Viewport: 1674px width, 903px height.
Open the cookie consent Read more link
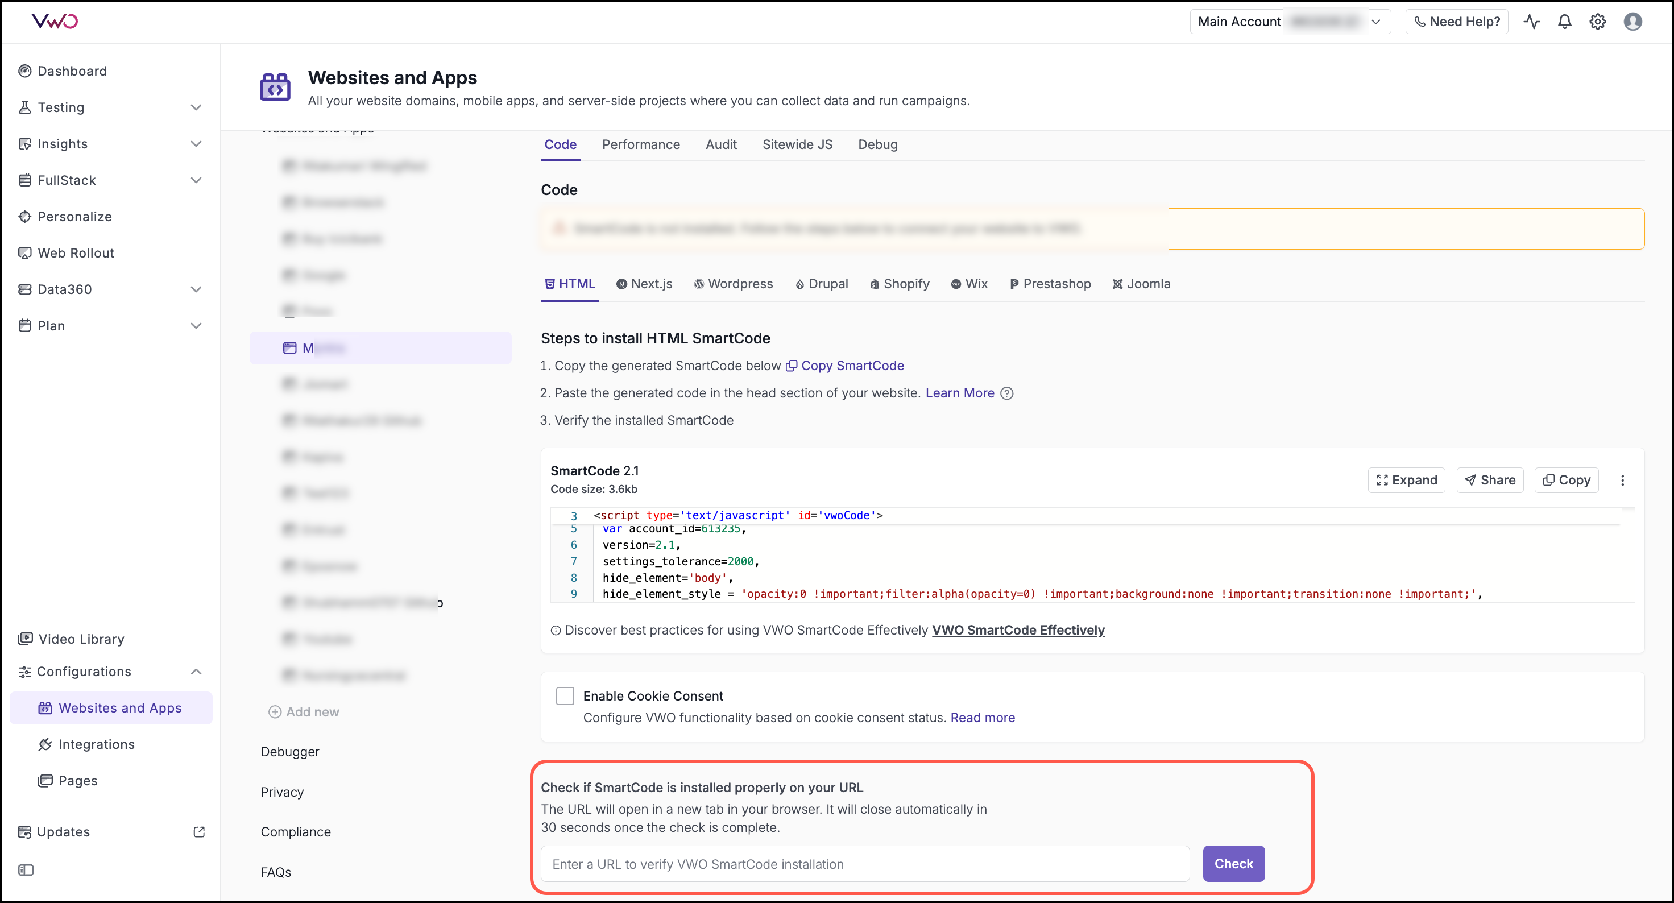983,717
